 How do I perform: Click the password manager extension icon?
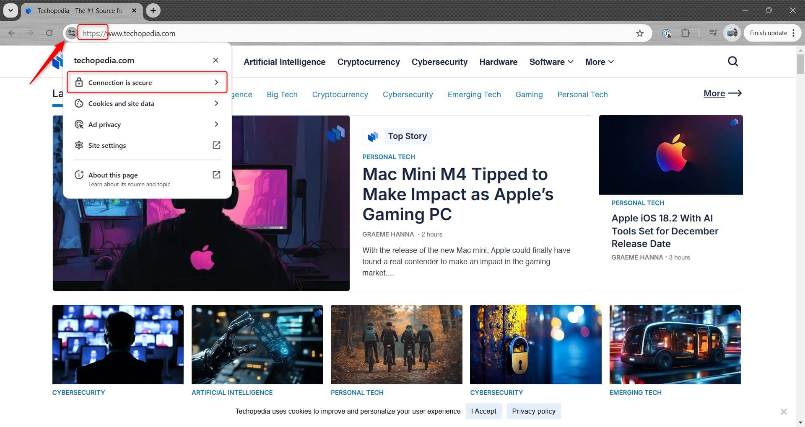[x=666, y=33]
